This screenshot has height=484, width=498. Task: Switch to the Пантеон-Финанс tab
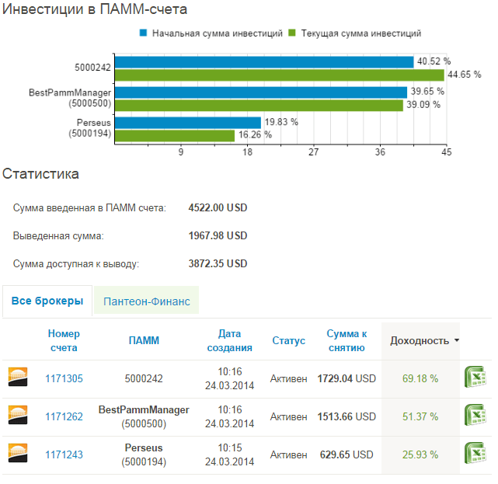(146, 301)
